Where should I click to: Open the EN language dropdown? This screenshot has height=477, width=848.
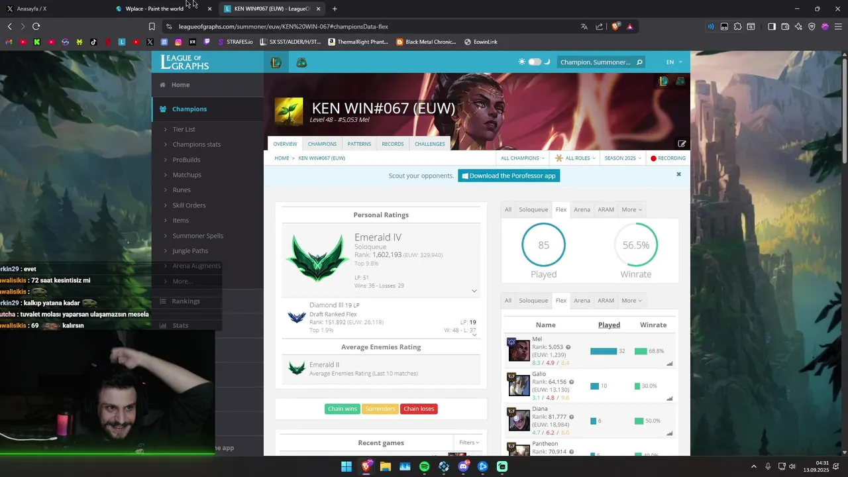pyautogui.click(x=674, y=62)
